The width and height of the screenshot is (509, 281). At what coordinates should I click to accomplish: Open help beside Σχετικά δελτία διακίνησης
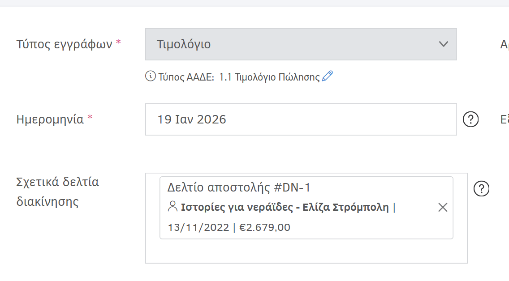click(482, 189)
